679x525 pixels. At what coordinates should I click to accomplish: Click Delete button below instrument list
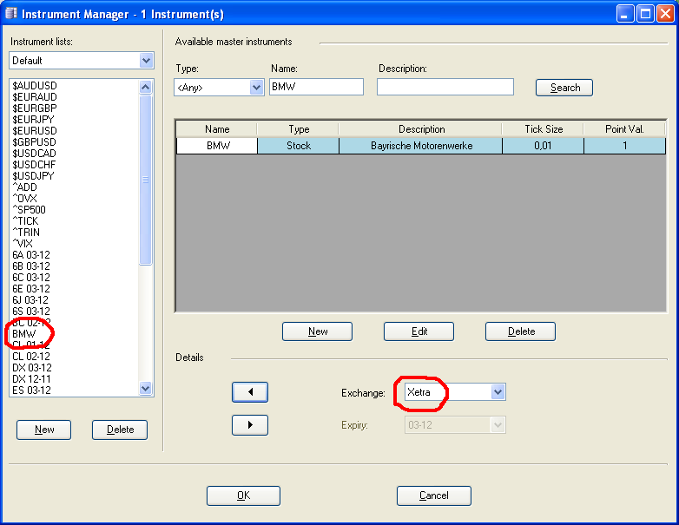tap(120, 430)
